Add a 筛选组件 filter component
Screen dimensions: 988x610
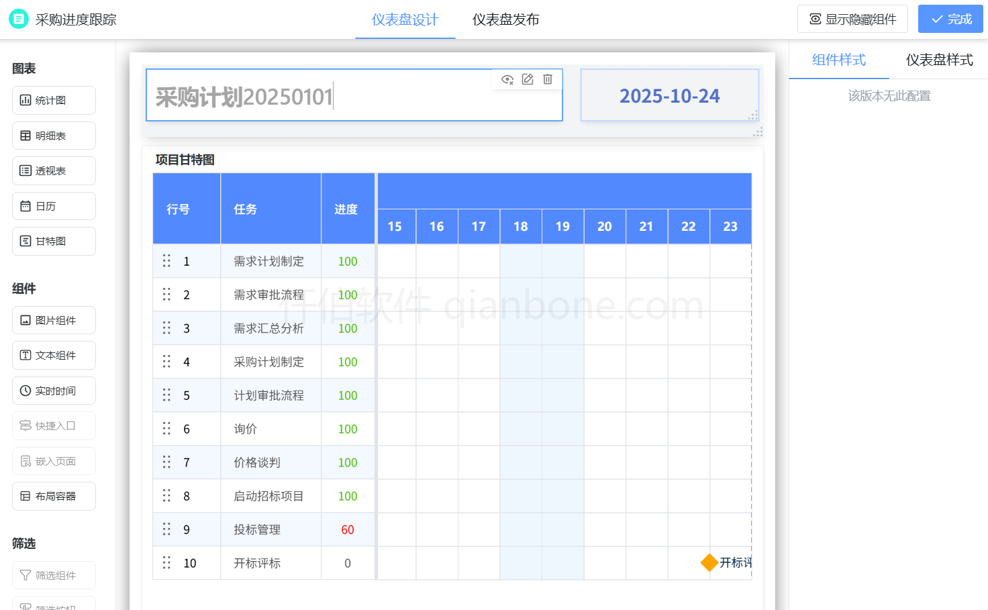tap(54, 575)
